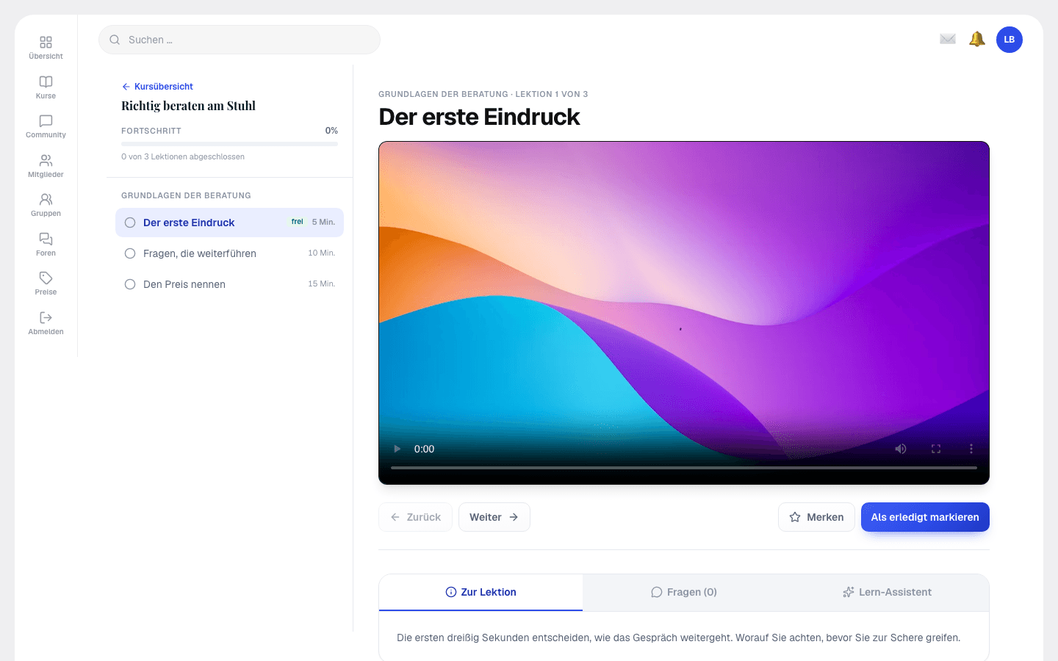
Task: Click the Zurück button
Action: pyautogui.click(x=415, y=517)
